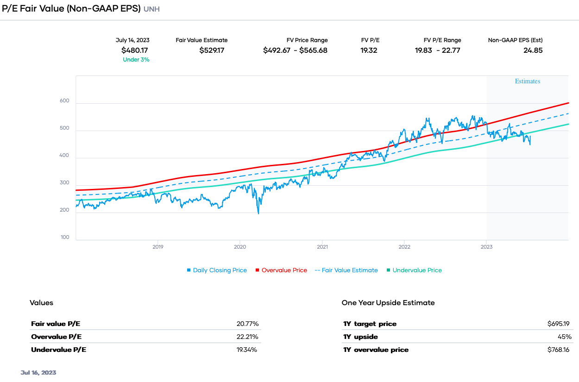Click the 45% upside value

coord(565,337)
